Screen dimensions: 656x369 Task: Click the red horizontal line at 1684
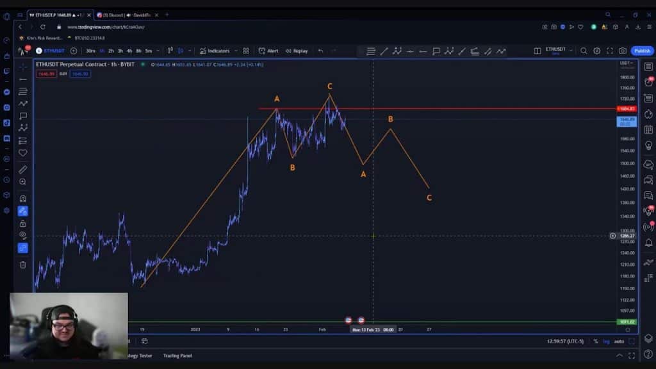coord(448,108)
